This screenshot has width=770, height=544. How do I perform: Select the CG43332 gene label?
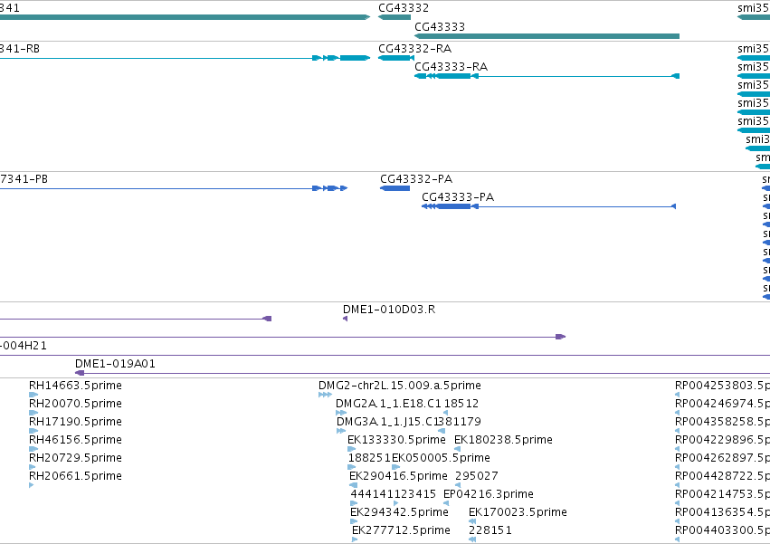[404, 8]
